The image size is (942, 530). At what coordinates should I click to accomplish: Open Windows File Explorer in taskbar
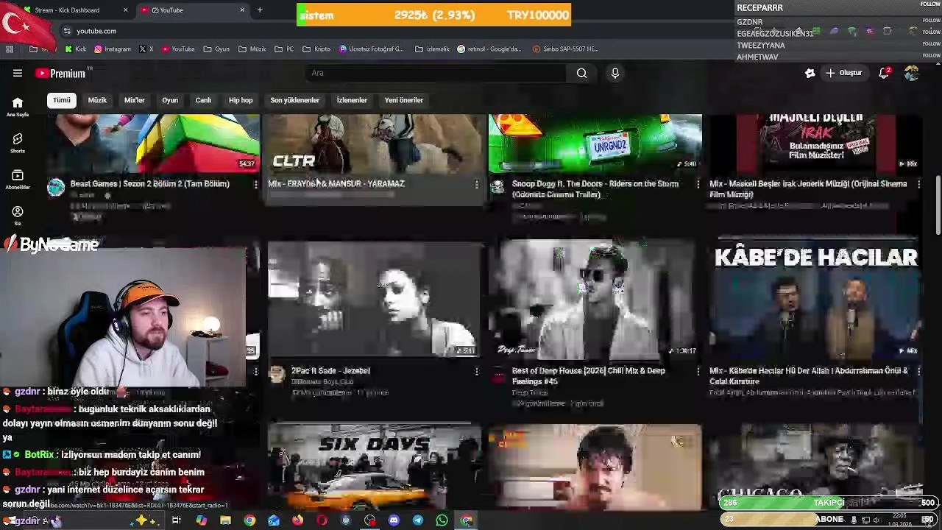click(x=225, y=520)
